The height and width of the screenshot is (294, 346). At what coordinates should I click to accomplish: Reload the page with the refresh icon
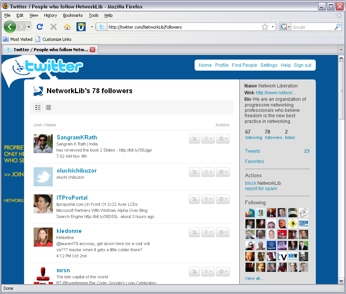(x=40, y=27)
